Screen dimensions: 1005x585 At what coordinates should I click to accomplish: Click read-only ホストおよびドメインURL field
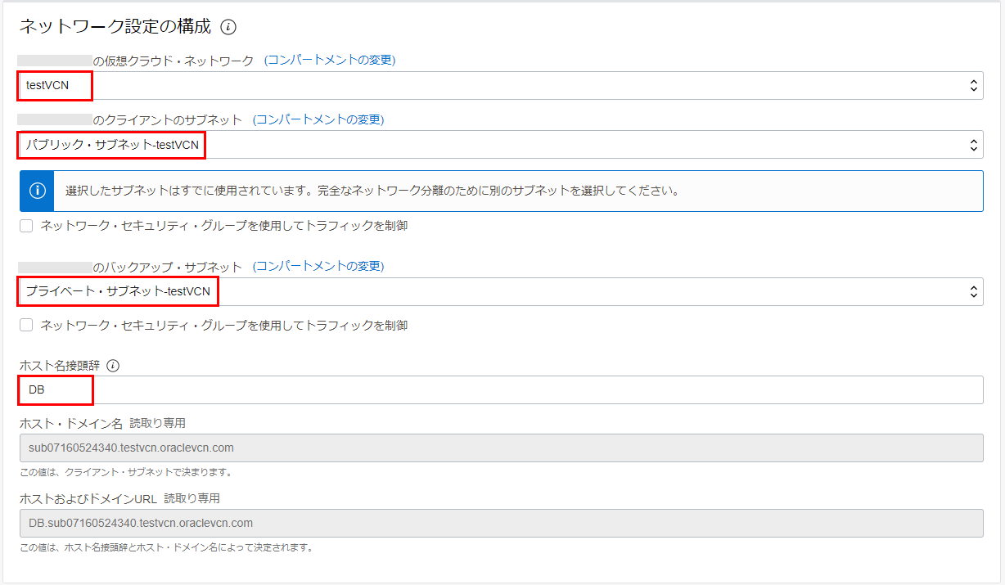point(491,523)
